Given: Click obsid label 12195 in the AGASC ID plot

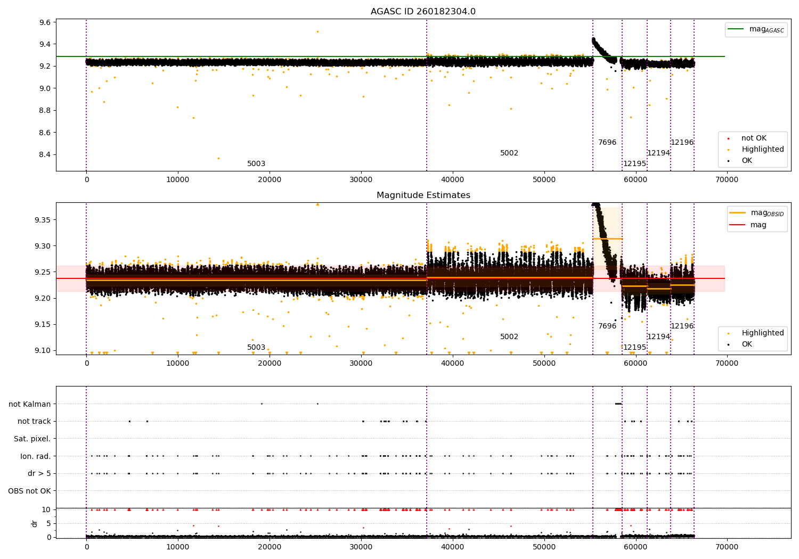Looking at the screenshot, I should pyautogui.click(x=634, y=164).
